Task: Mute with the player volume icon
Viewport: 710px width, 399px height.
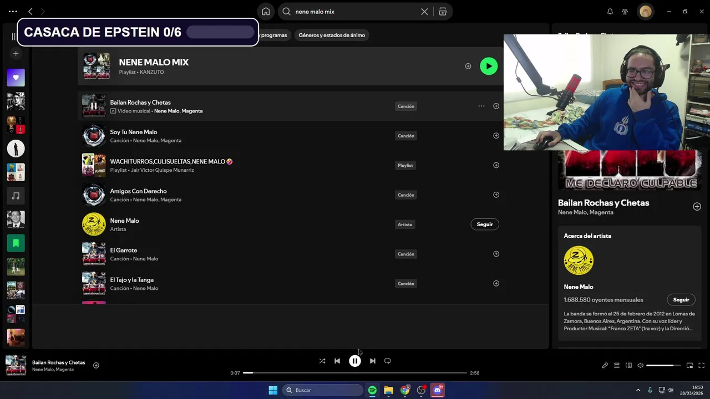Action: pos(641,365)
